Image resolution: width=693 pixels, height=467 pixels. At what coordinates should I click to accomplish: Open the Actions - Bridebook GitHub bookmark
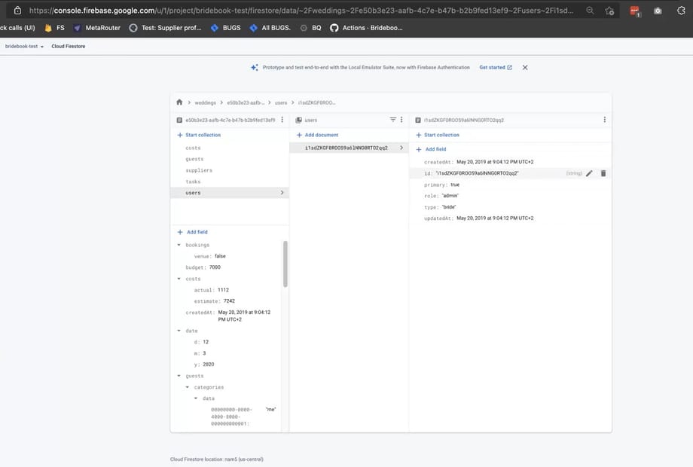tap(366, 28)
